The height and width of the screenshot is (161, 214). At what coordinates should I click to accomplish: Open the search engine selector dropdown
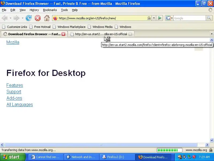click(x=172, y=18)
